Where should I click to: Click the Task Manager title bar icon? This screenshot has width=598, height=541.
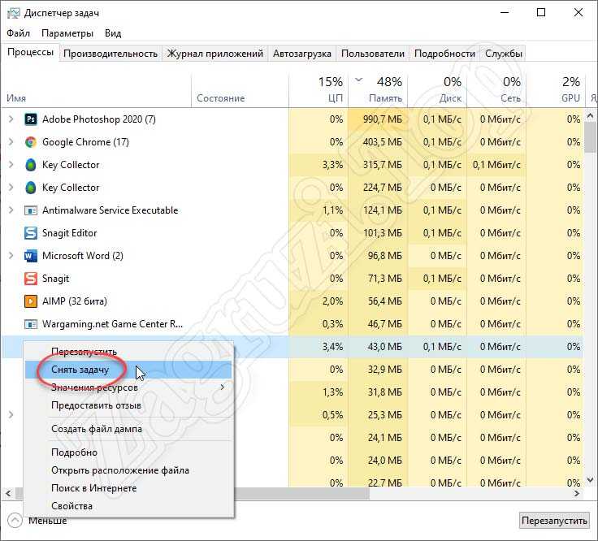(13, 13)
